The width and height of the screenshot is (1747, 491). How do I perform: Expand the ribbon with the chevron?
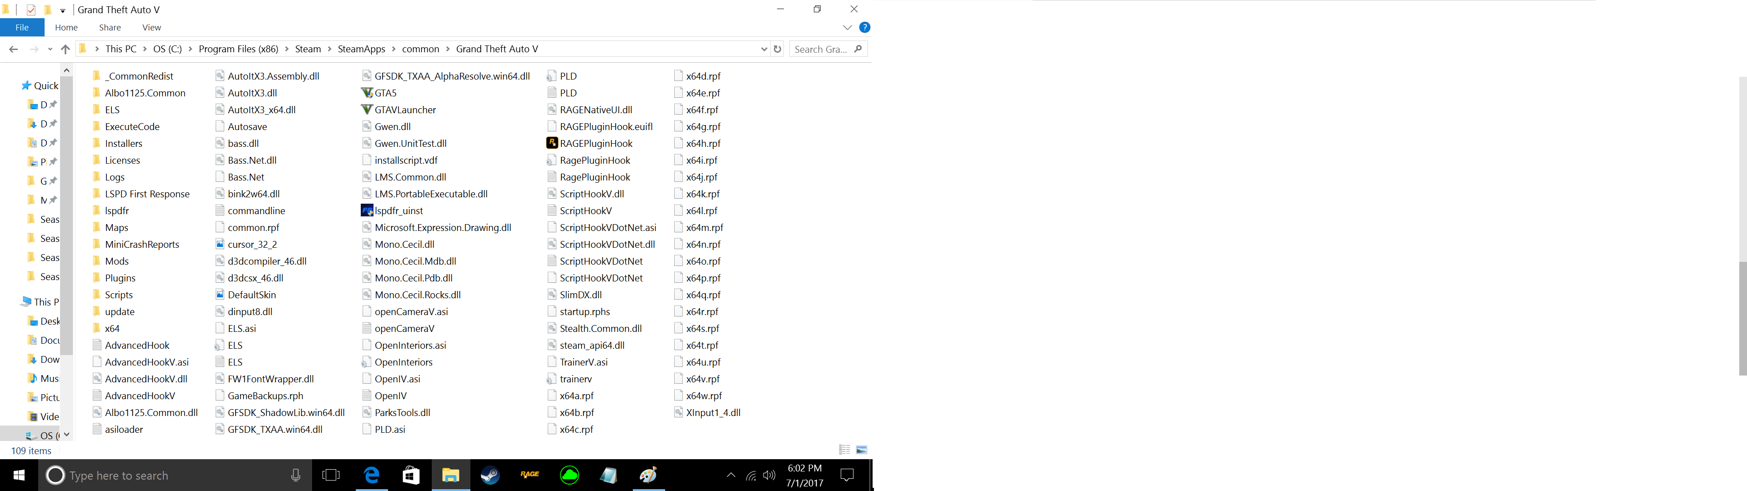tap(847, 28)
